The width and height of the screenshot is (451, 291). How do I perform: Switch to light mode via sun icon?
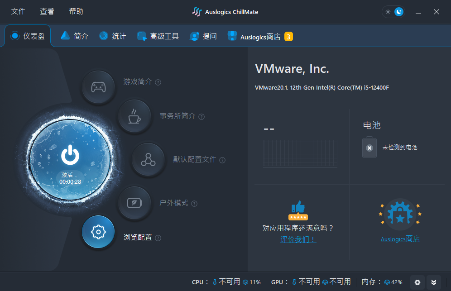[388, 12]
